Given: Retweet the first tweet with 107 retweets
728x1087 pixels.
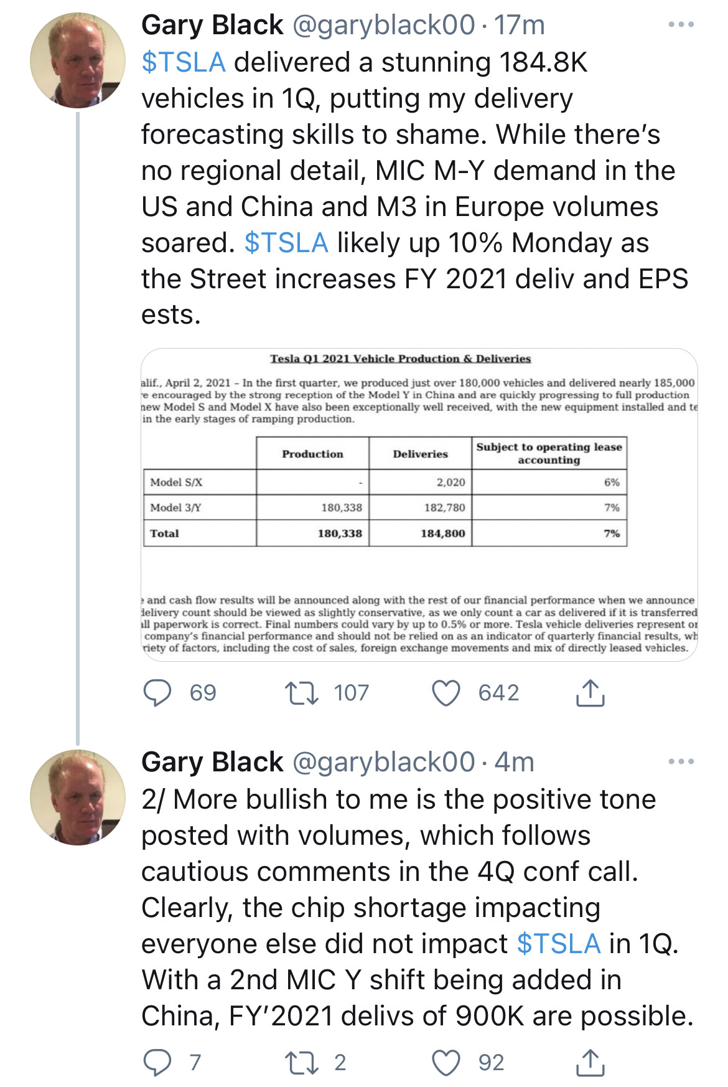Looking at the screenshot, I should 302,693.
